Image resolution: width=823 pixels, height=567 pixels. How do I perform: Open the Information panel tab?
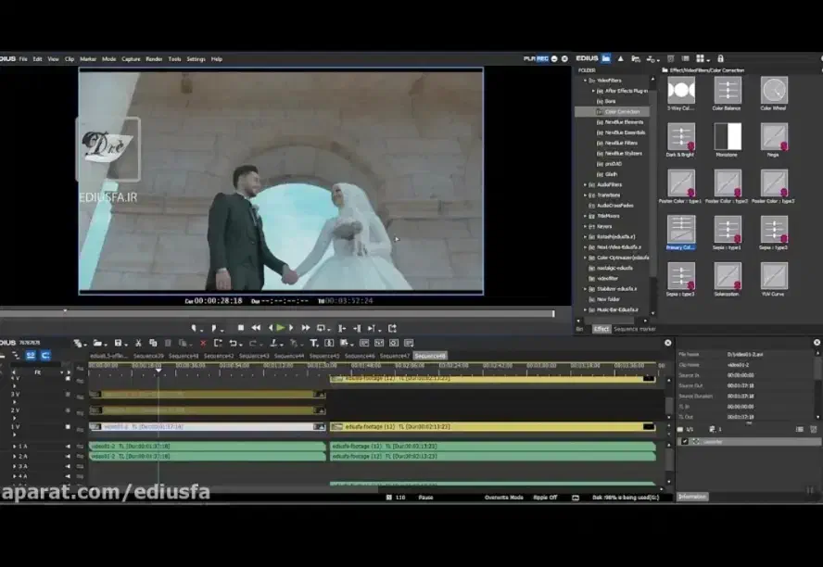click(692, 497)
